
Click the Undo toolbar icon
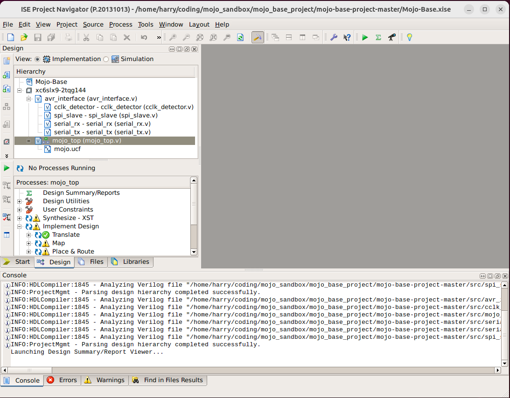point(144,37)
